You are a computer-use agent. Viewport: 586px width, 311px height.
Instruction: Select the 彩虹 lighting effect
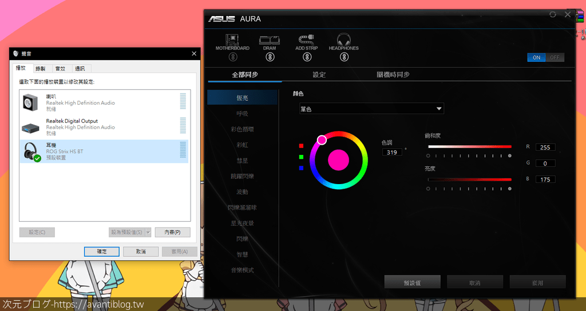tap(242, 145)
